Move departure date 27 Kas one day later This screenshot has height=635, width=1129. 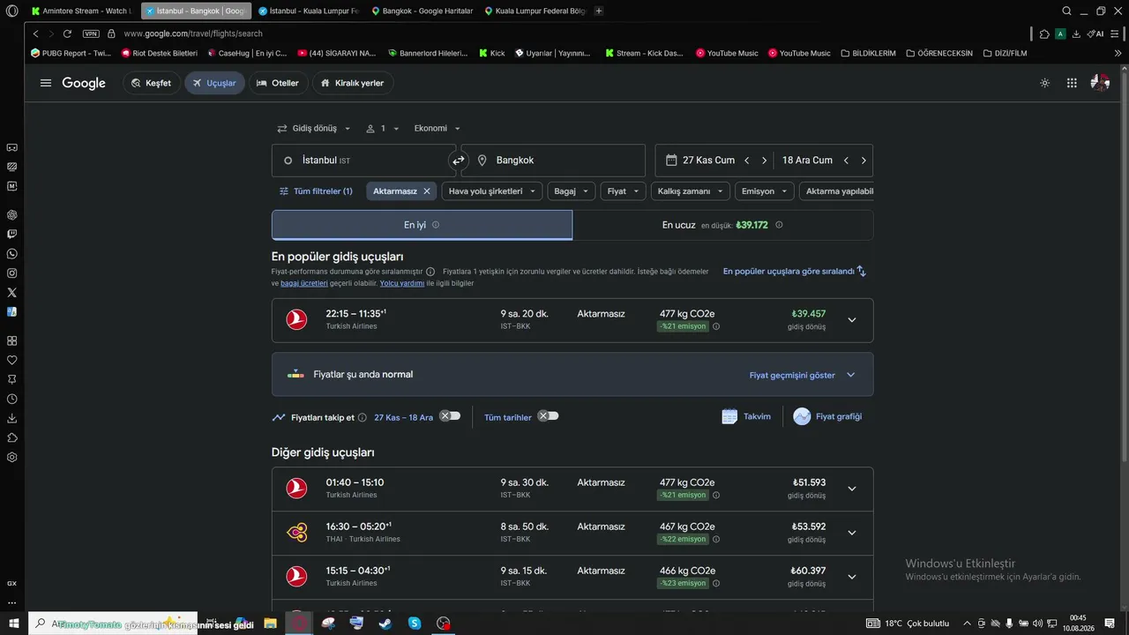click(764, 161)
